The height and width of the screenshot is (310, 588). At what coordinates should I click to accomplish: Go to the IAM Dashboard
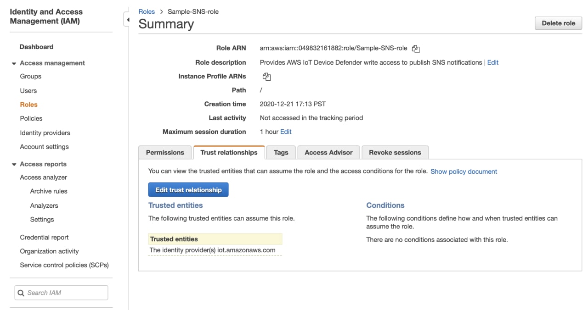pos(36,46)
